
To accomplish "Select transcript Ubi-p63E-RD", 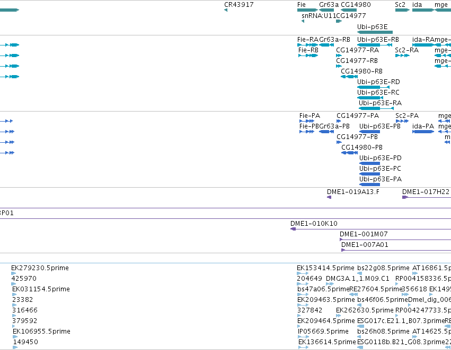I will click(378, 82).
